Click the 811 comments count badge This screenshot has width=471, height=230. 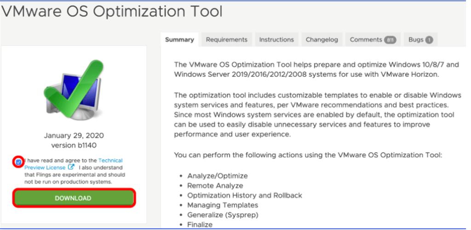pyautogui.click(x=390, y=40)
